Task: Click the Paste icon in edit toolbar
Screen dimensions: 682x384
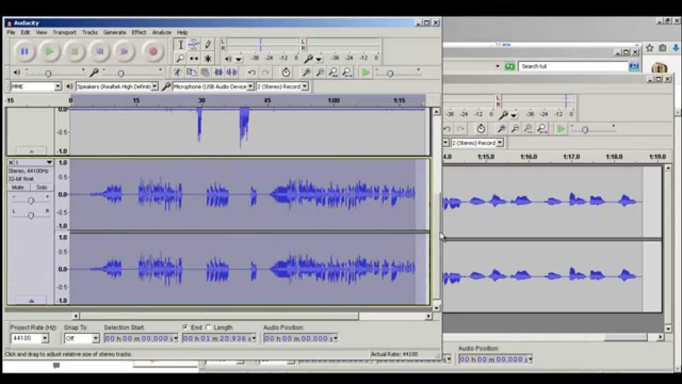Action: pyautogui.click(x=205, y=73)
